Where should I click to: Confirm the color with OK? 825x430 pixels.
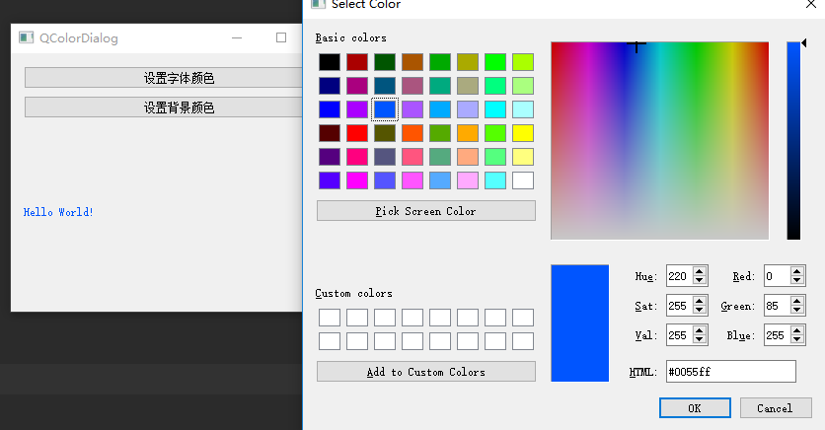tap(695, 408)
